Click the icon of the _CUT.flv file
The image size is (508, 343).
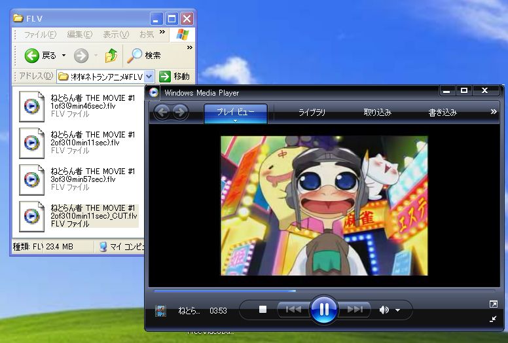pyautogui.click(x=31, y=216)
